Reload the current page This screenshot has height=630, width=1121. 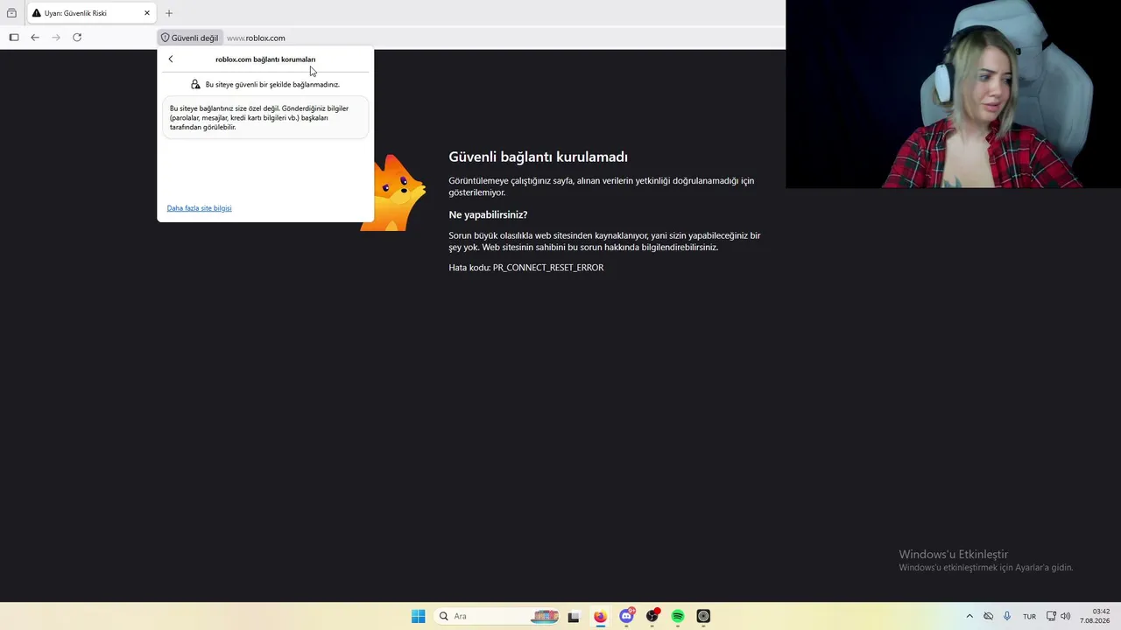pyautogui.click(x=77, y=38)
